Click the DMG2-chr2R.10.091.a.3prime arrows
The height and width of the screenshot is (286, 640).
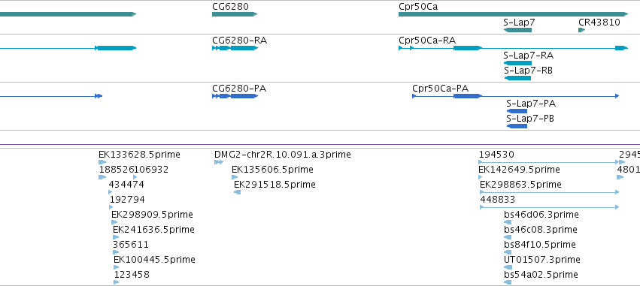tap(219, 162)
